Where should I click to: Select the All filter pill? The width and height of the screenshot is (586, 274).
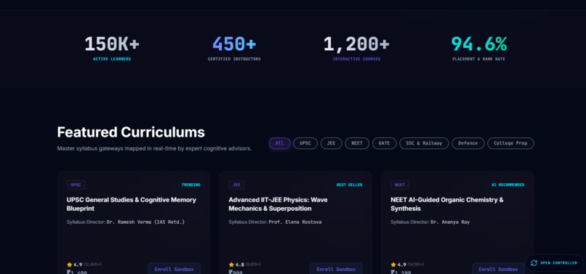[279, 143]
